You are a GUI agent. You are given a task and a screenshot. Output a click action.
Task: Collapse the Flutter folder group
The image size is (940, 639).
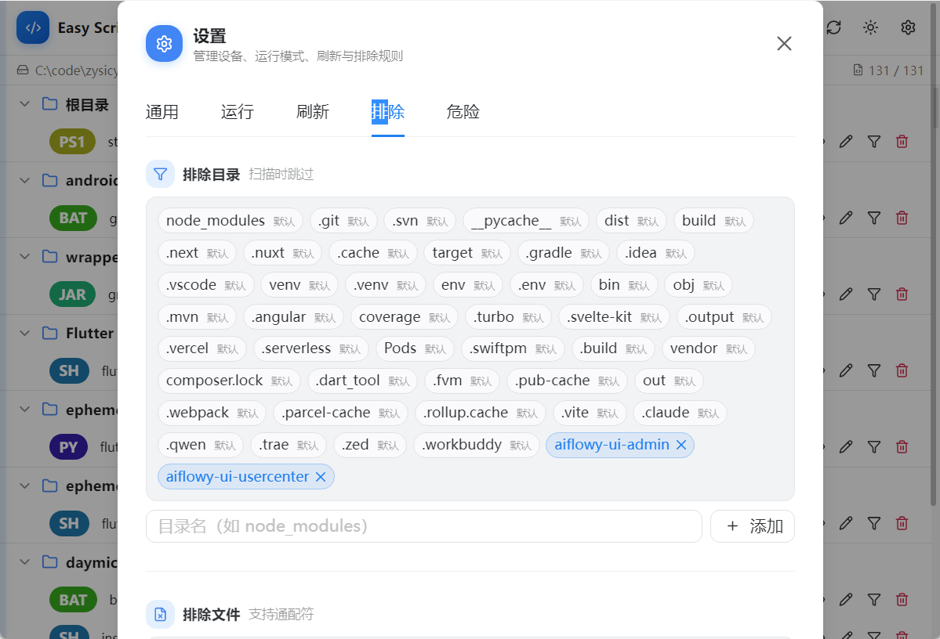(x=24, y=333)
